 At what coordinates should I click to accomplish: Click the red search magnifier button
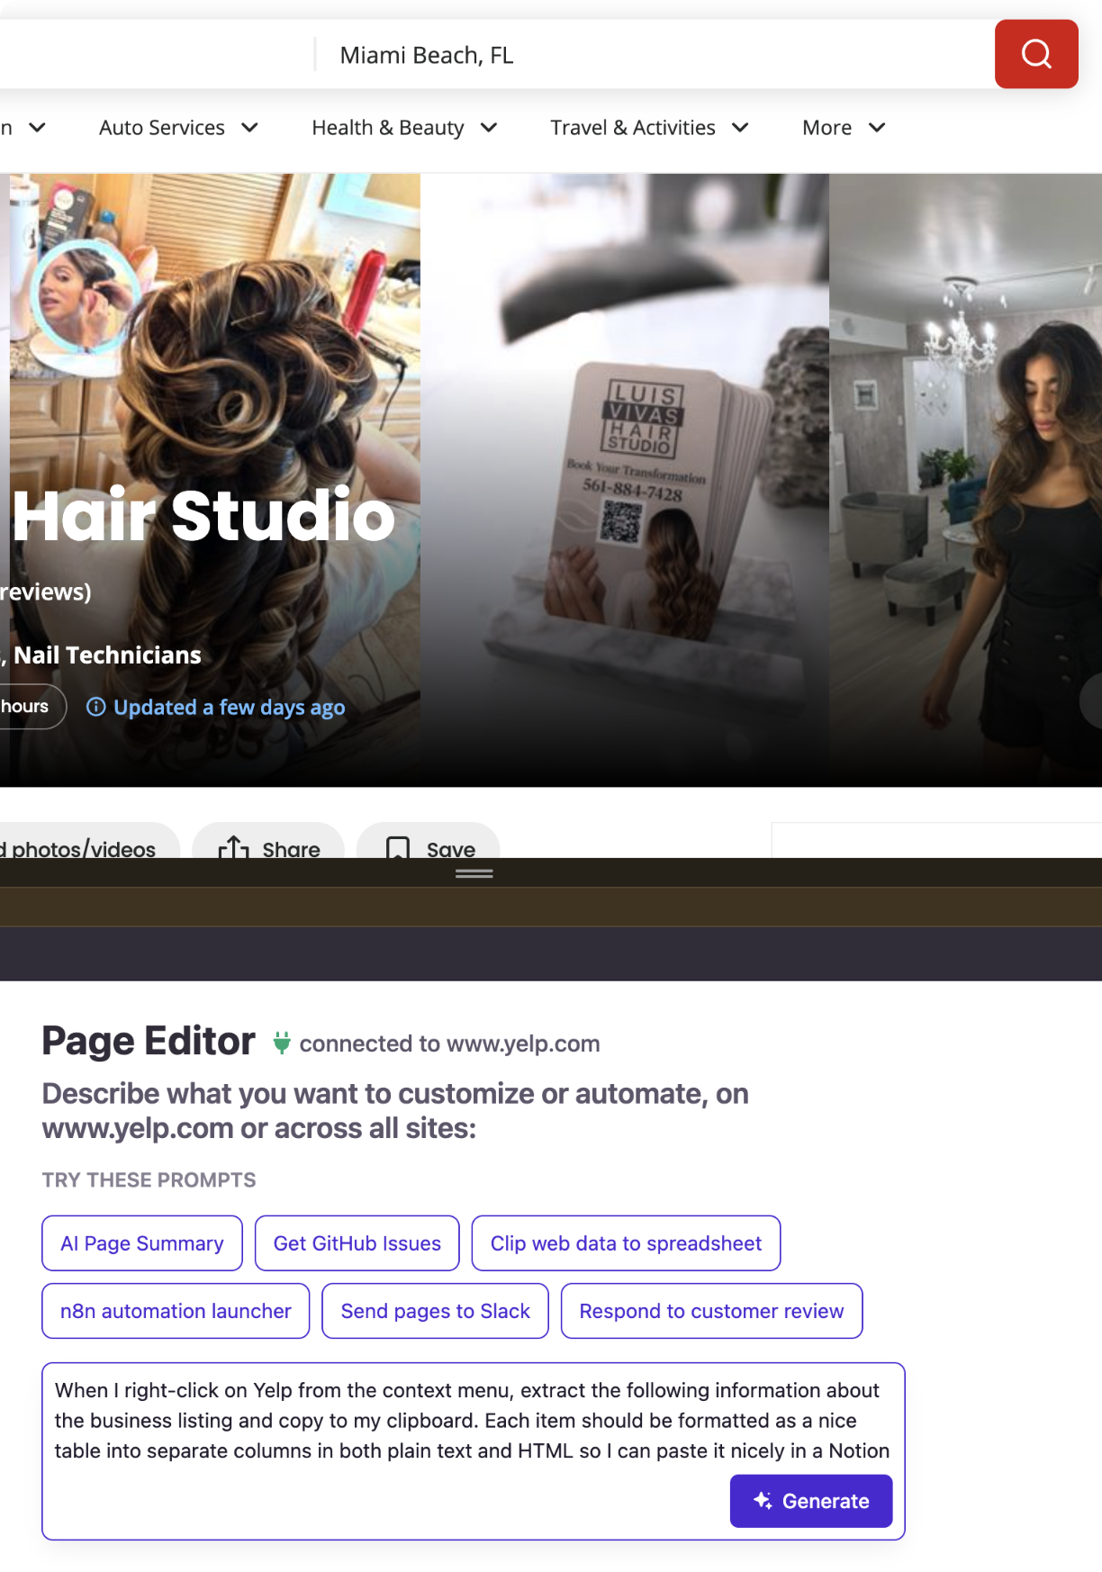(1035, 54)
